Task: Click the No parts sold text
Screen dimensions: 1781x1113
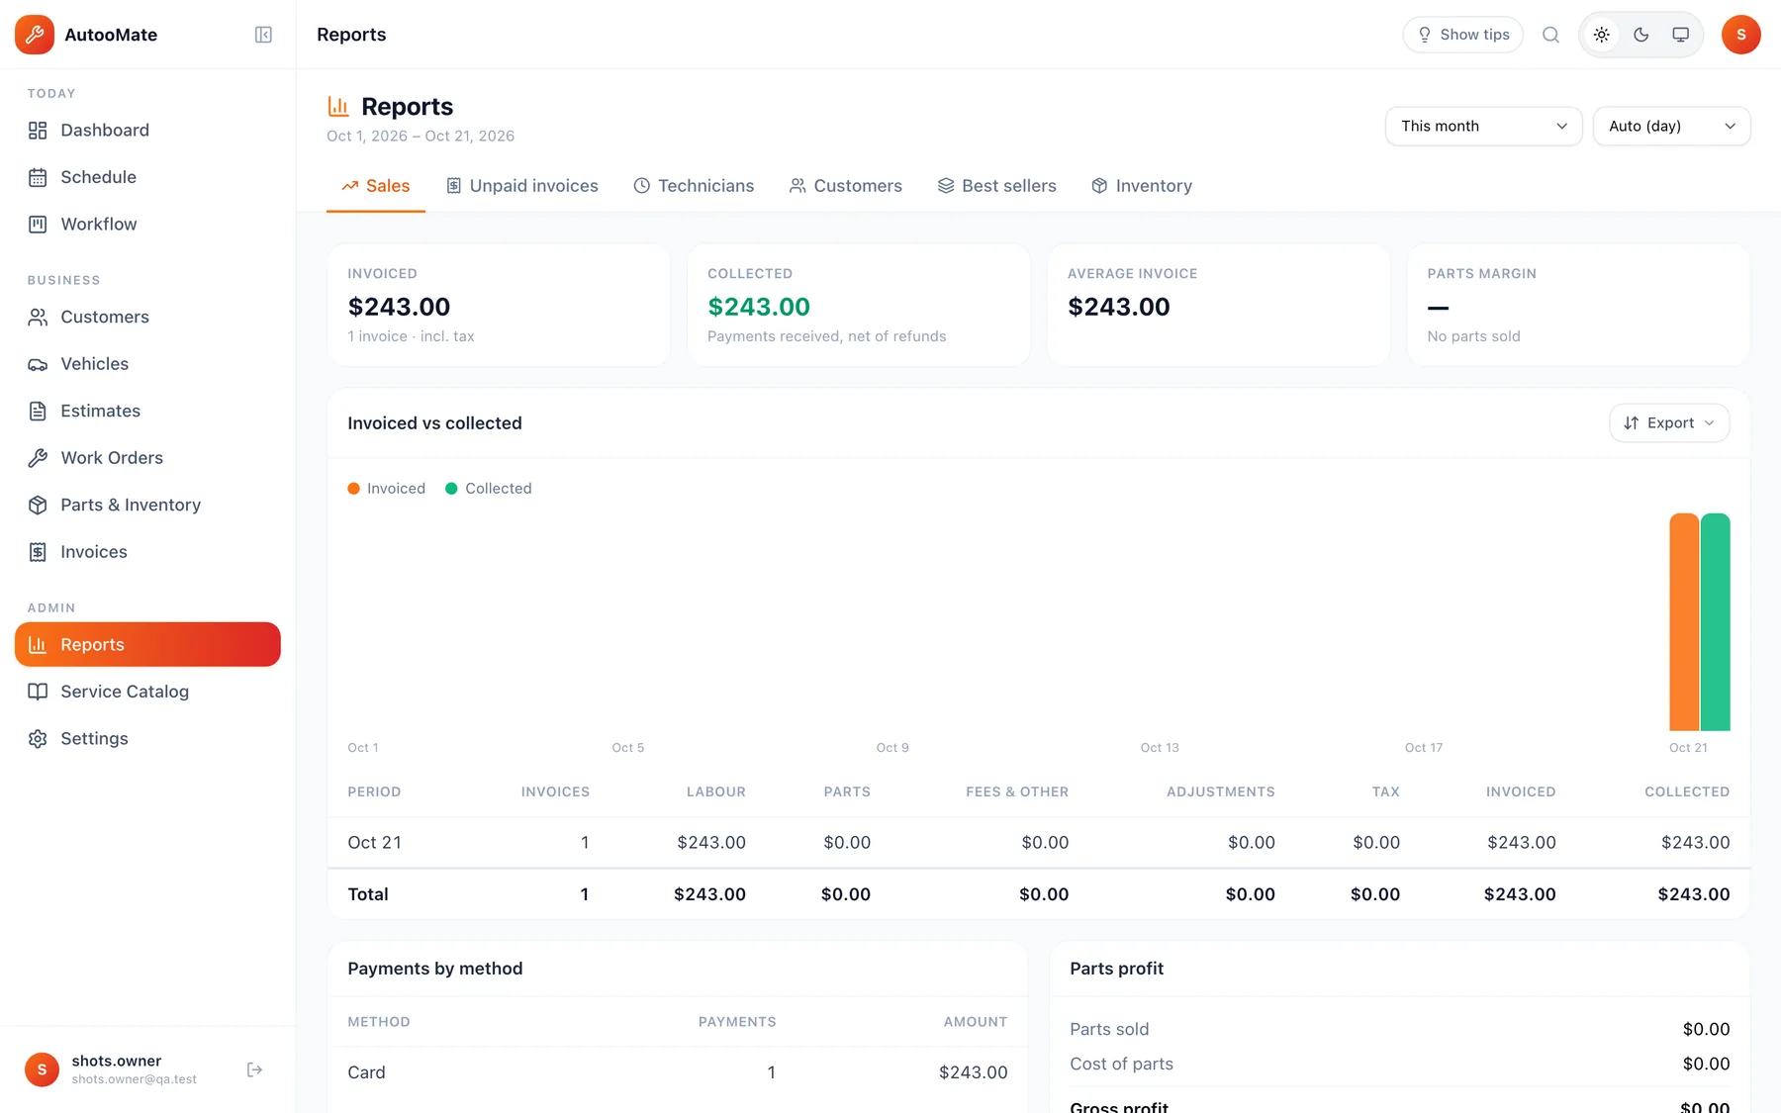Action: point(1473,336)
